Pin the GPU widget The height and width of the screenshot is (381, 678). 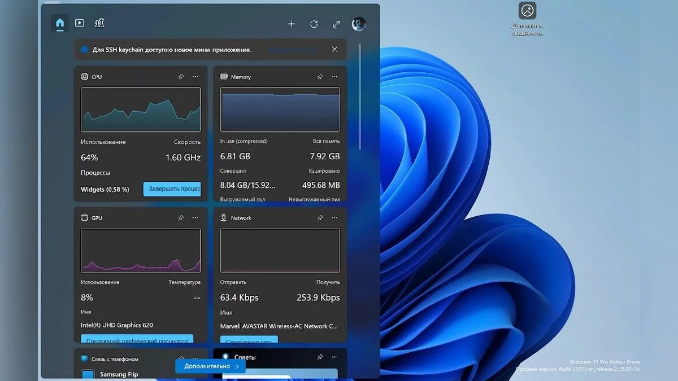181,218
